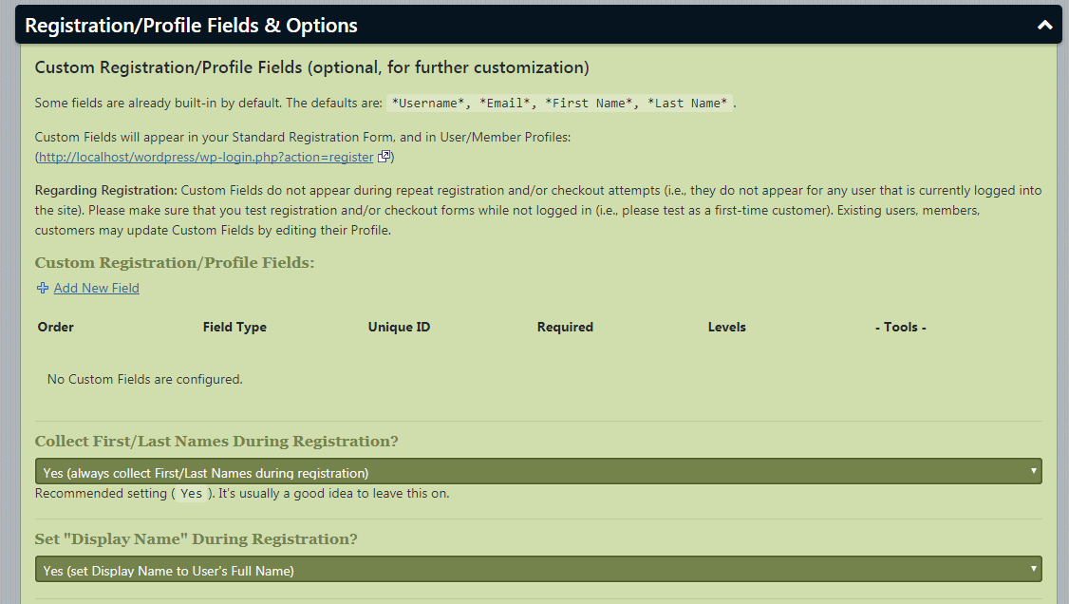Click the dropdown arrow on the Display Name selector
Viewport: 1069px width, 604px height.
[1033, 568]
